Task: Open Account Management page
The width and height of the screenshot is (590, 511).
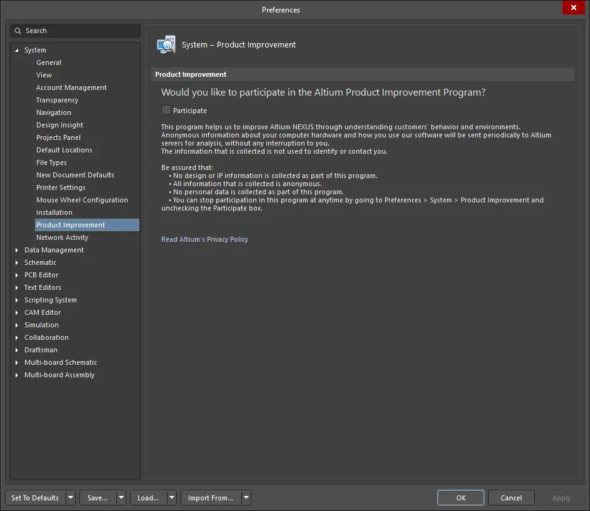Action: (x=71, y=87)
